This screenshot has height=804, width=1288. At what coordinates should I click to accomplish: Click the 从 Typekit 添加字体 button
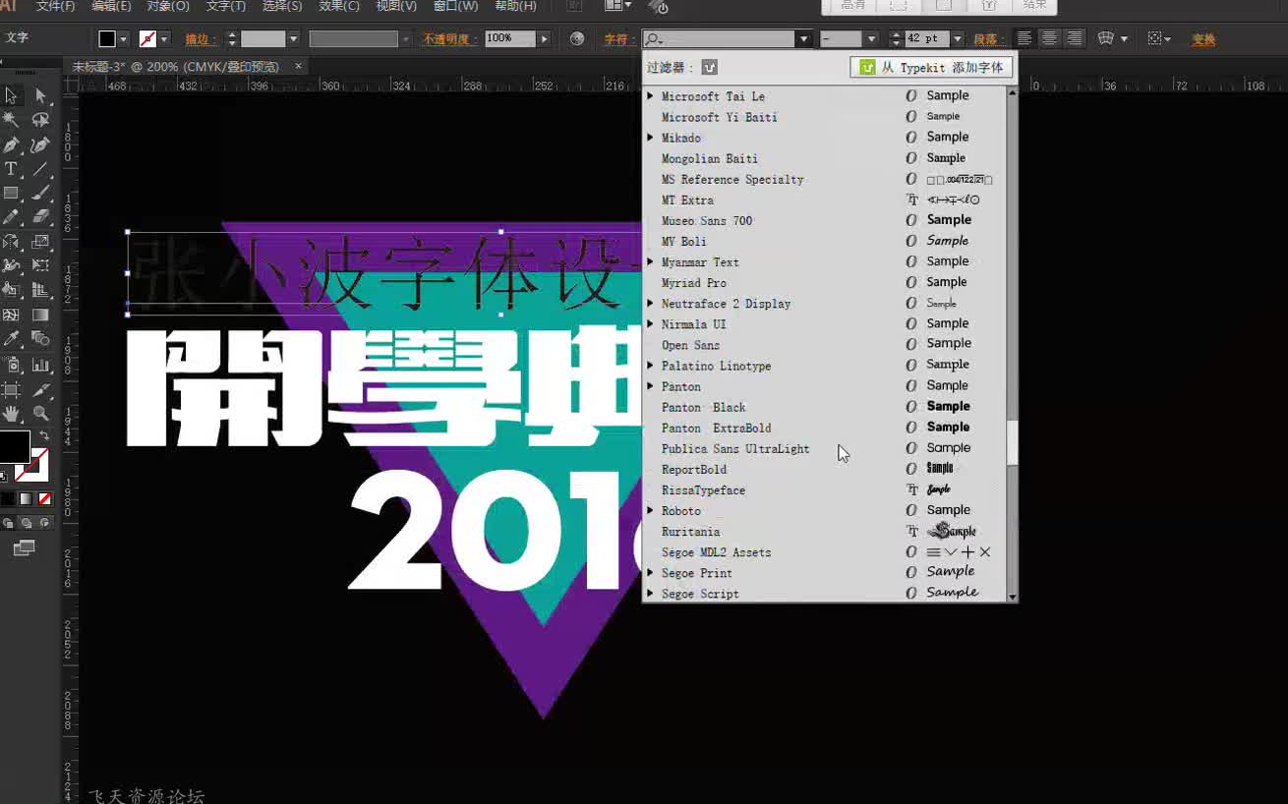point(930,67)
